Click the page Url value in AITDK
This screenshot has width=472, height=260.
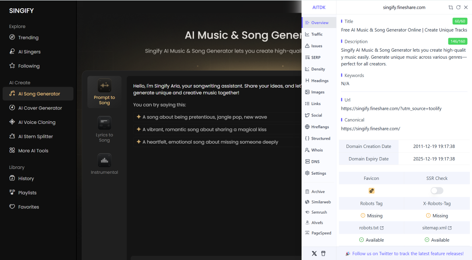[x=391, y=108]
